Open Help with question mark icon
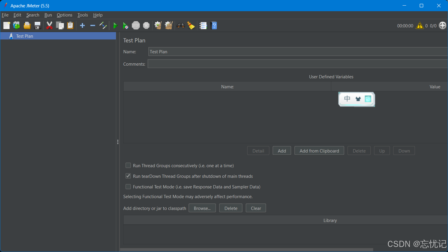The width and height of the screenshot is (448, 252). (x=214, y=26)
